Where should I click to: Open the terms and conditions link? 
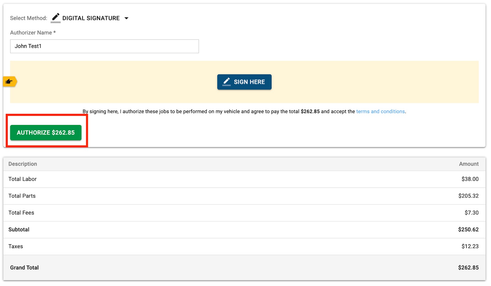[380, 111]
